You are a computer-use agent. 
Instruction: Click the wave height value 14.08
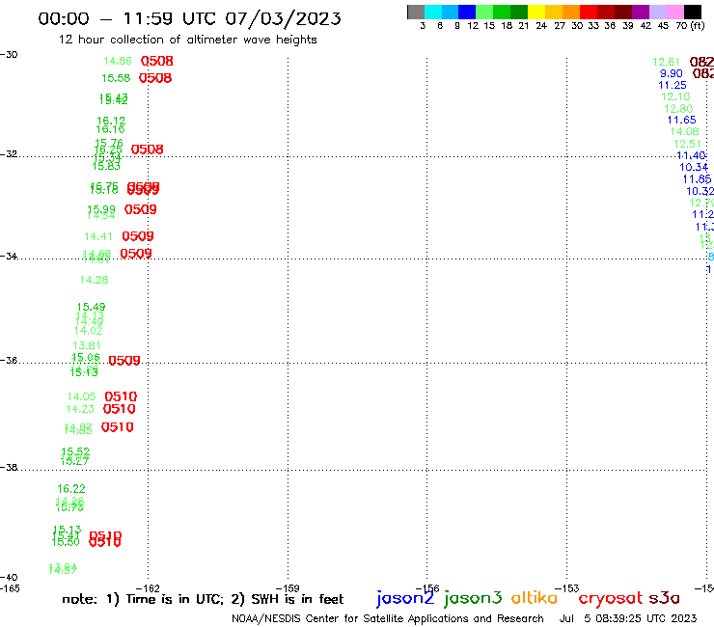684,131
